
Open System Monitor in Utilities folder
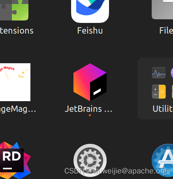click(159, 73)
